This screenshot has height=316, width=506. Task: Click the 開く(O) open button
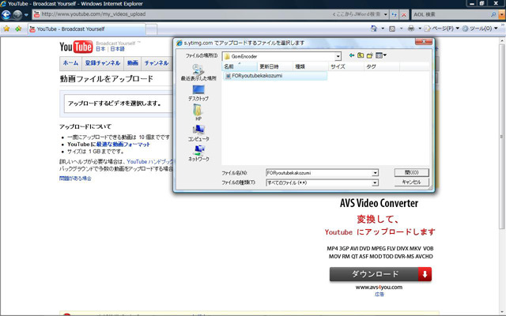pos(411,172)
